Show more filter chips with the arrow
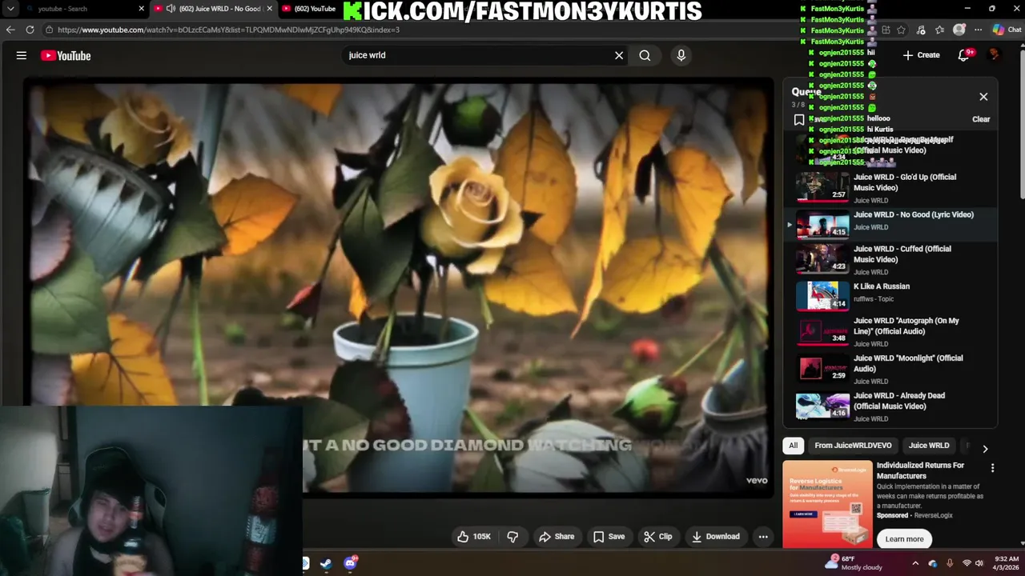This screenshot has height=576, width=1025. (985, 449)
